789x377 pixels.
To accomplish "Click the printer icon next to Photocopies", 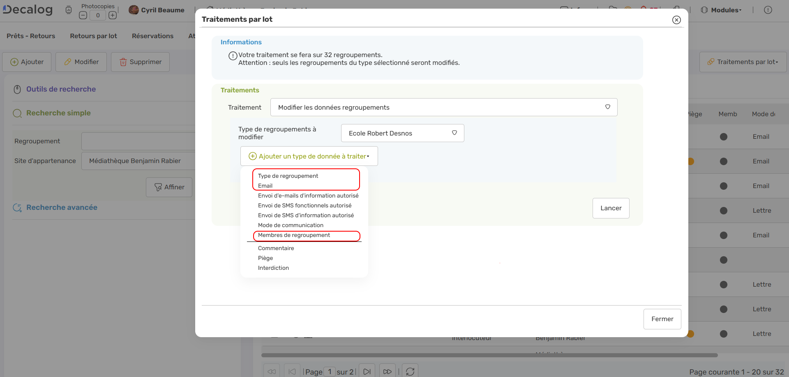I will [69, 10].
